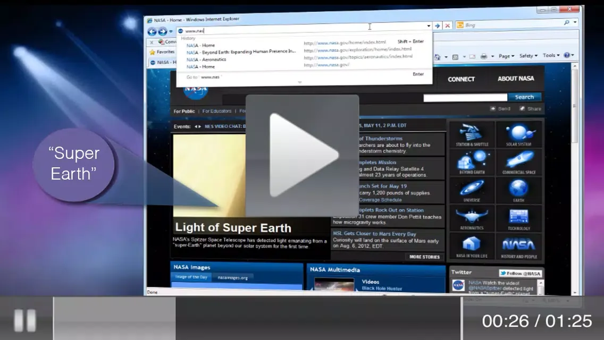
Task: Click the blue Help question mark icon
Action: click(567, 55)
